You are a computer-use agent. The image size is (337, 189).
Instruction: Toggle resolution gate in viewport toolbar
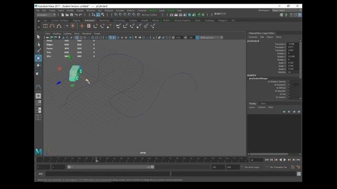(85, 37)
